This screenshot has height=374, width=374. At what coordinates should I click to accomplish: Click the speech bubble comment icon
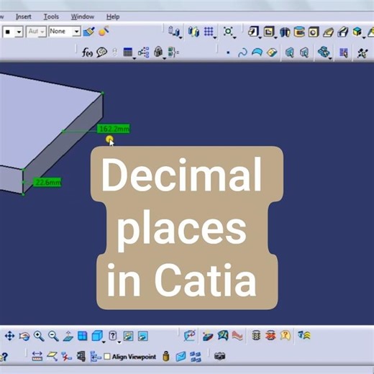tap(102, 52)
